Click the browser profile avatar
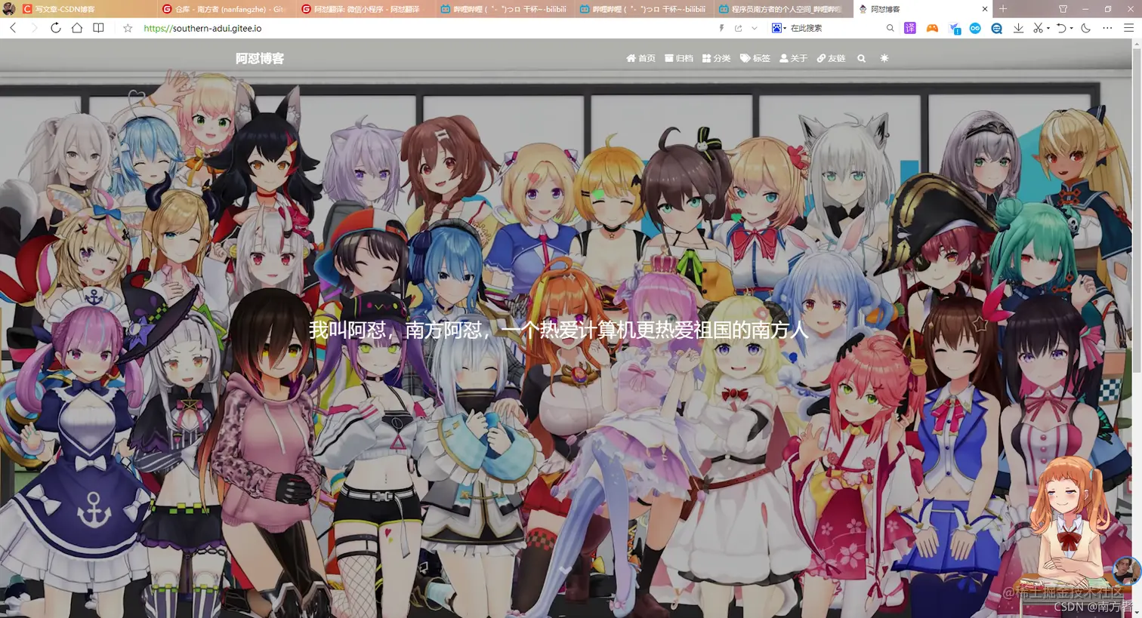Viewport: 1142px width, 618px height. [x=8, y=9]
